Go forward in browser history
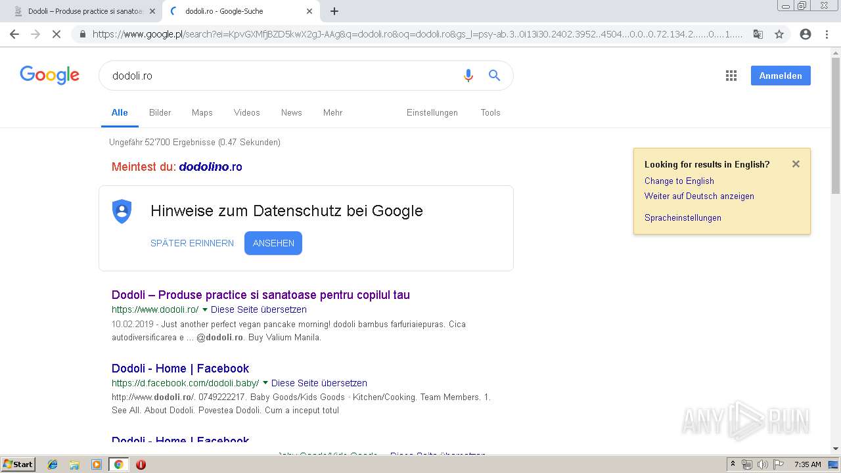 click(x=35, y=34)
